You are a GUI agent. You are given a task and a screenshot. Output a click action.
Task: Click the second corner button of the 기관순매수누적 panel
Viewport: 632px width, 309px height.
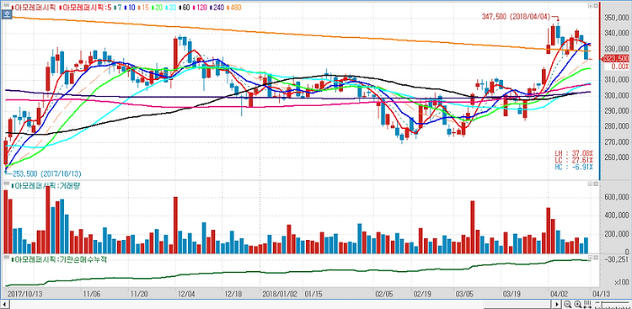coord(595,257)
